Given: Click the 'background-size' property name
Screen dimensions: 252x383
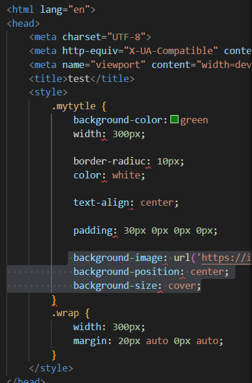Looking at the screenshot, I should pos(115,286).
